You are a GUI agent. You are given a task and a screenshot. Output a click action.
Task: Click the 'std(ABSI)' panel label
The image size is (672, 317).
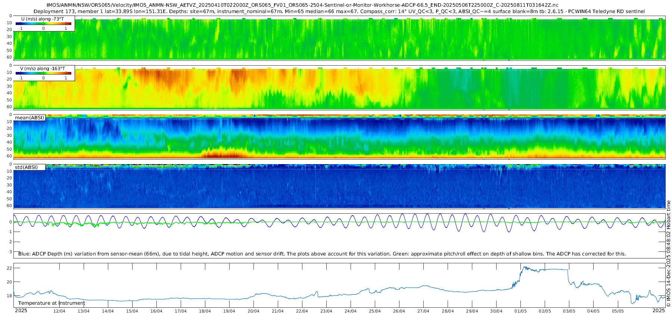(x=27, y=167)
